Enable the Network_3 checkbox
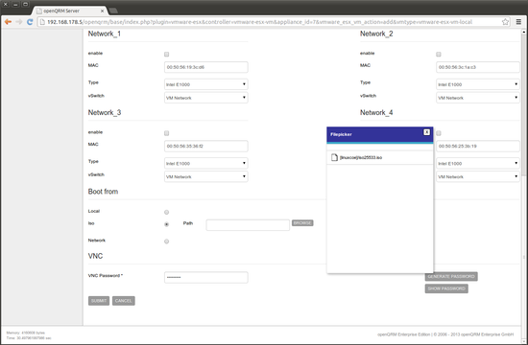 166,133
